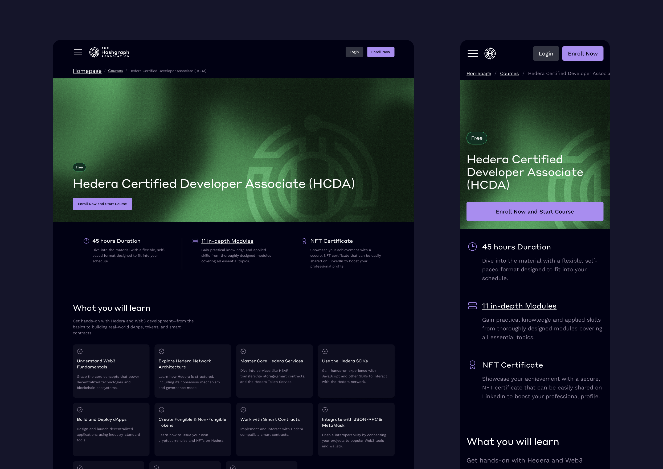
Task: Click desktop NFT Certificate heading
Action: tap(331, 241)
